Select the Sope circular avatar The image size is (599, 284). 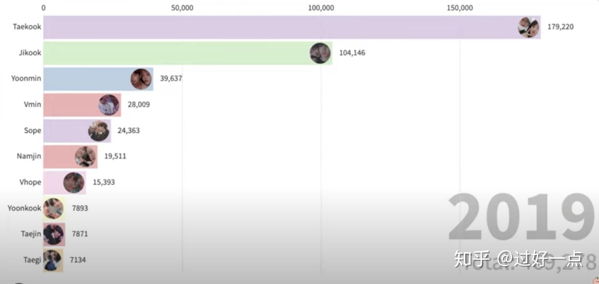coord(99,131)
